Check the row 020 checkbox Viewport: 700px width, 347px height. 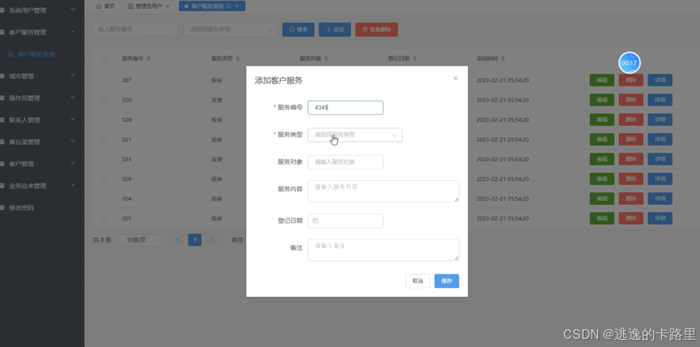[x=104, y=100]
